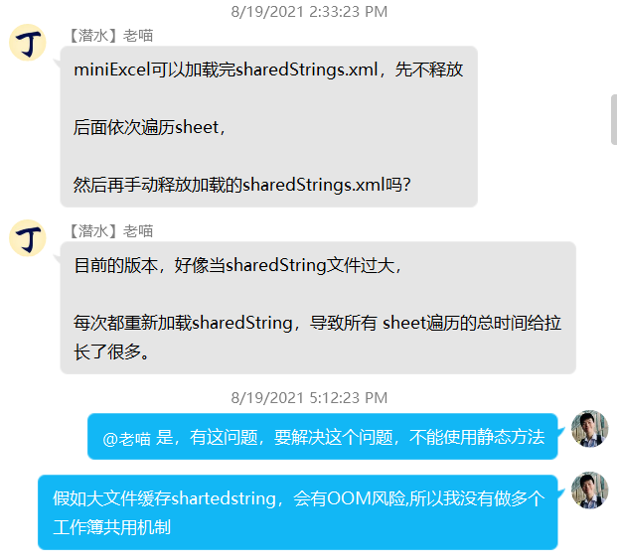Click the chat scrollbar thumb on the right
The width and height of the screenshot is (617, 560).
pos(614,119)
